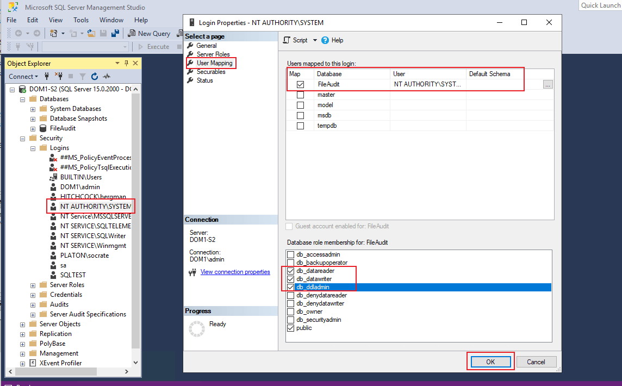This screenshot has height=386, width=622.
Task: Check the master database Map checkbox
Action: (300, 95)
